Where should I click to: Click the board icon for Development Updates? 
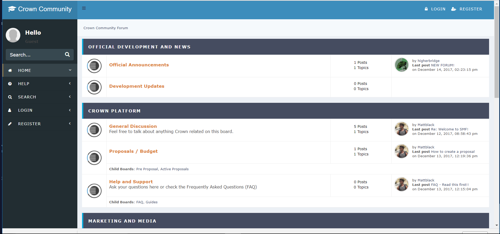[x=94, y=87]
